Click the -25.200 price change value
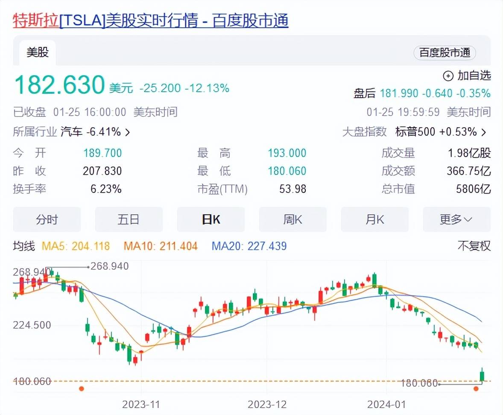This screenshot has width=503, height=415. coord(160,88)
